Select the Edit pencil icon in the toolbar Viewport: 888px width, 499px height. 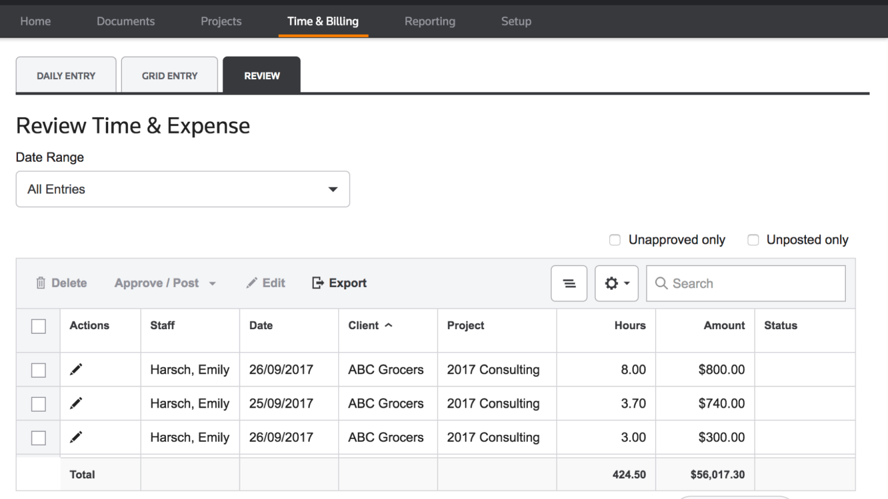click(252, 282)
